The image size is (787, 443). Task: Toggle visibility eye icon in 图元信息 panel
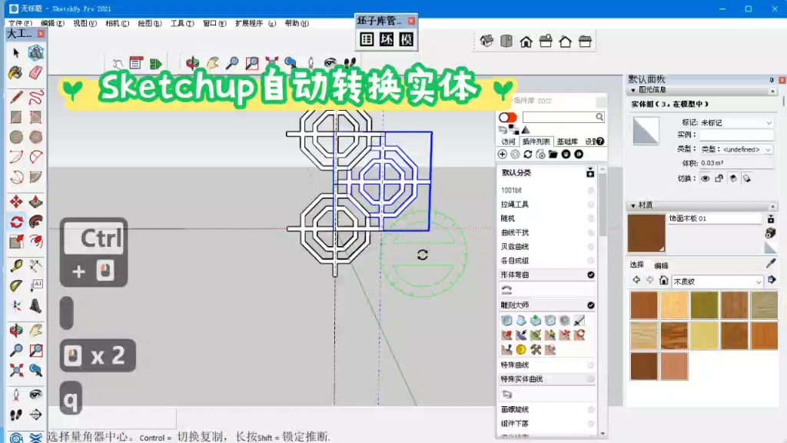[x=704, y=178]
